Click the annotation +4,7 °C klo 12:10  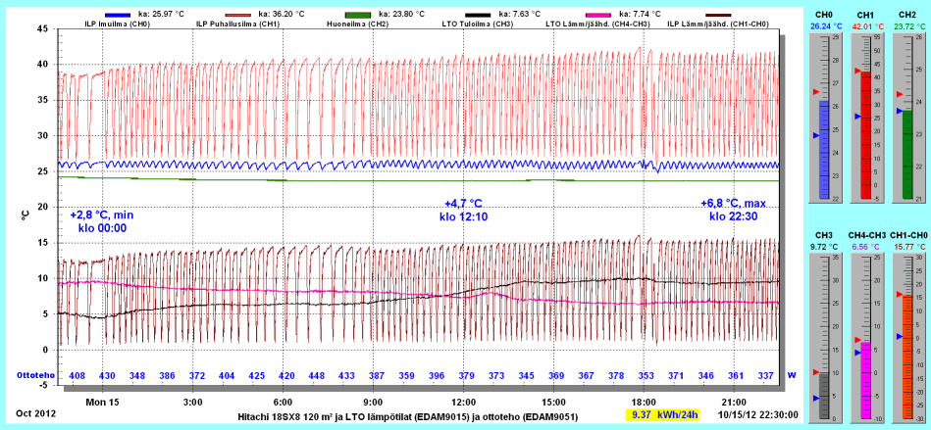463,210
